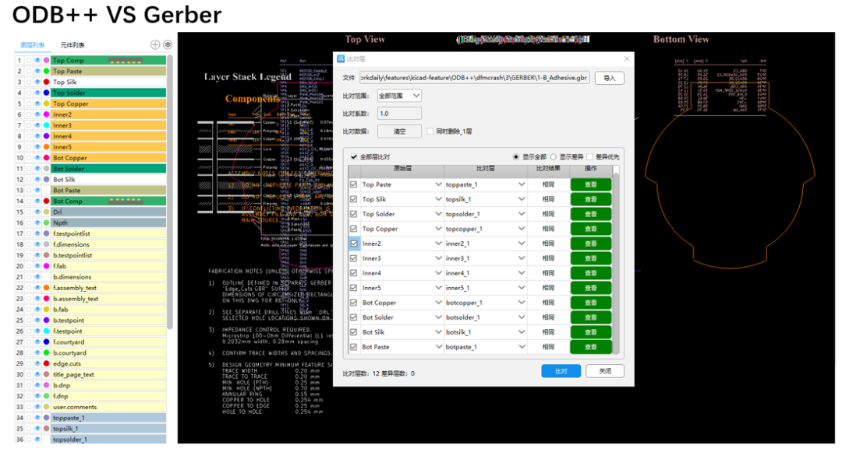Screen dimensions: 842x452
Task: Open the inner5_1 compare layer dropdown
Action: click(x=522, y=288)
